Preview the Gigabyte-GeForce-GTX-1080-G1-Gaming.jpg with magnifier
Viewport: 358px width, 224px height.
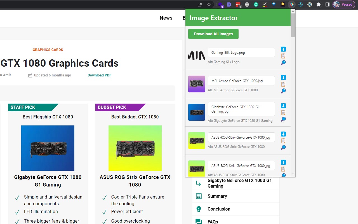[x=283, y=119]
